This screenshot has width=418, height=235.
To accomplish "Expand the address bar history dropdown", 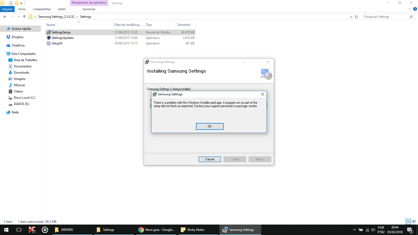I will coord(351,17).
